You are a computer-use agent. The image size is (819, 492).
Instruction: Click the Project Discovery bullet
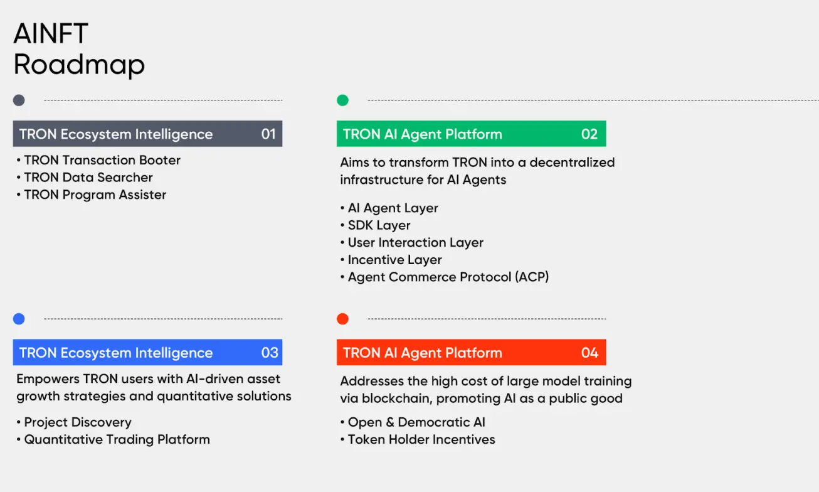click(x=77, y=422)
